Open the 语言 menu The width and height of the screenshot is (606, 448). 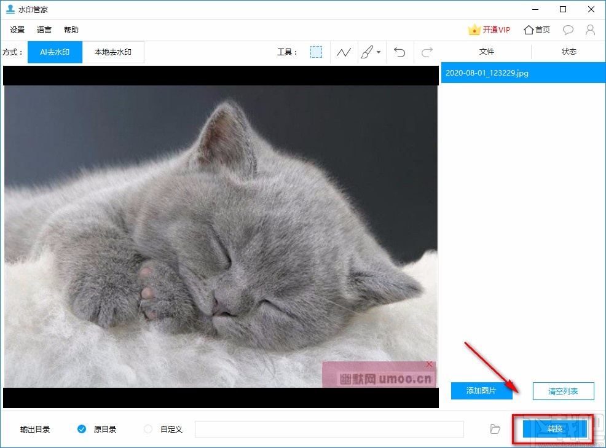[x=44, y=29]
